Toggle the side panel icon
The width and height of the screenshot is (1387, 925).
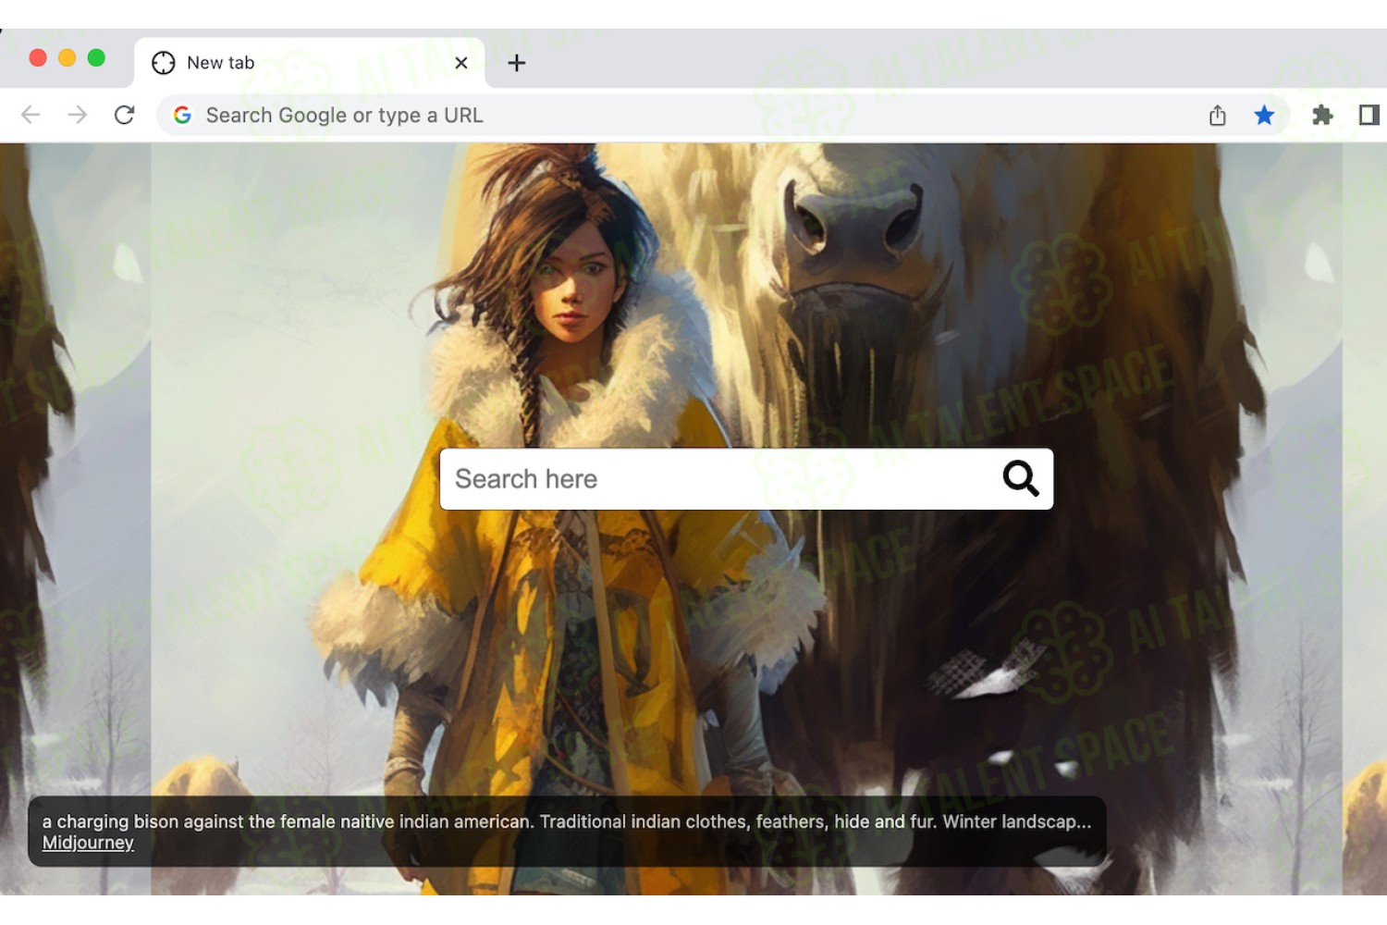pyautogui.click(x=1369, y=115)
